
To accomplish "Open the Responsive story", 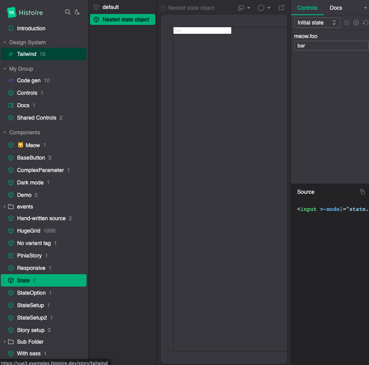I will pos(43,268).
